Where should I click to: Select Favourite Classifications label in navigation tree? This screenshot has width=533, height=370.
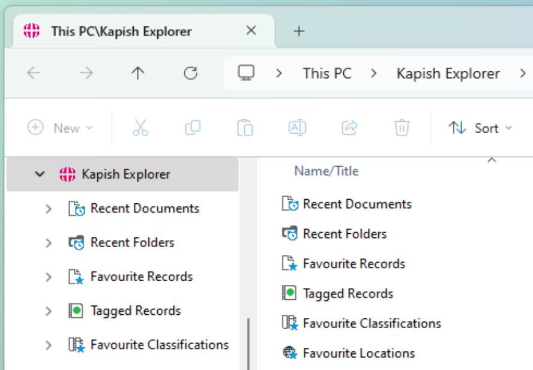[160, 345]
